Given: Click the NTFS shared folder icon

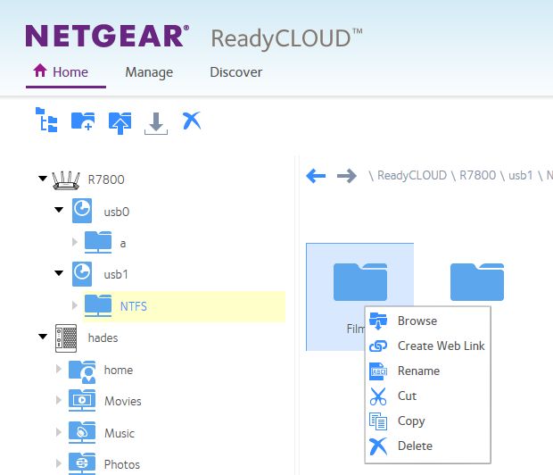Looking at the screenshot, I should point(98,305).
